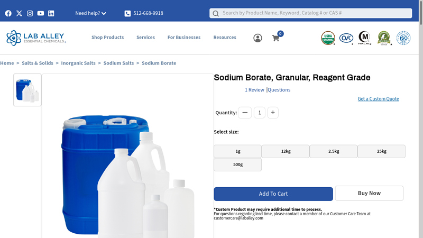Navigate to Sodium Salts breadcrumb
The image size is (423, 238).
118,63
